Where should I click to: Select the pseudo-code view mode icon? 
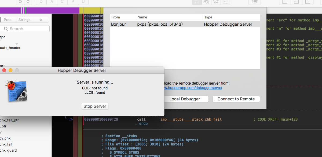click(215, 2)
